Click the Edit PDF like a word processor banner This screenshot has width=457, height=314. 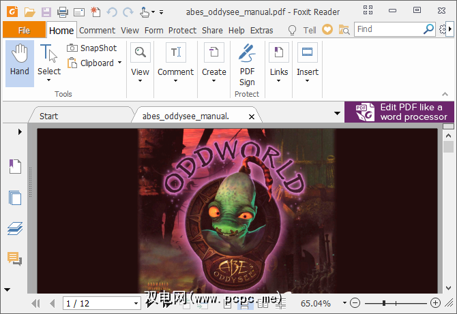coord(399,112)
